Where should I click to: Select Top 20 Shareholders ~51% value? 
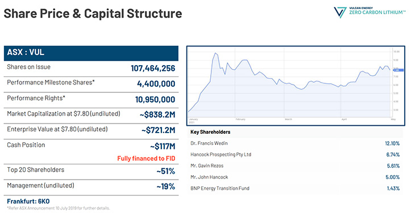(x=166, y=171)
